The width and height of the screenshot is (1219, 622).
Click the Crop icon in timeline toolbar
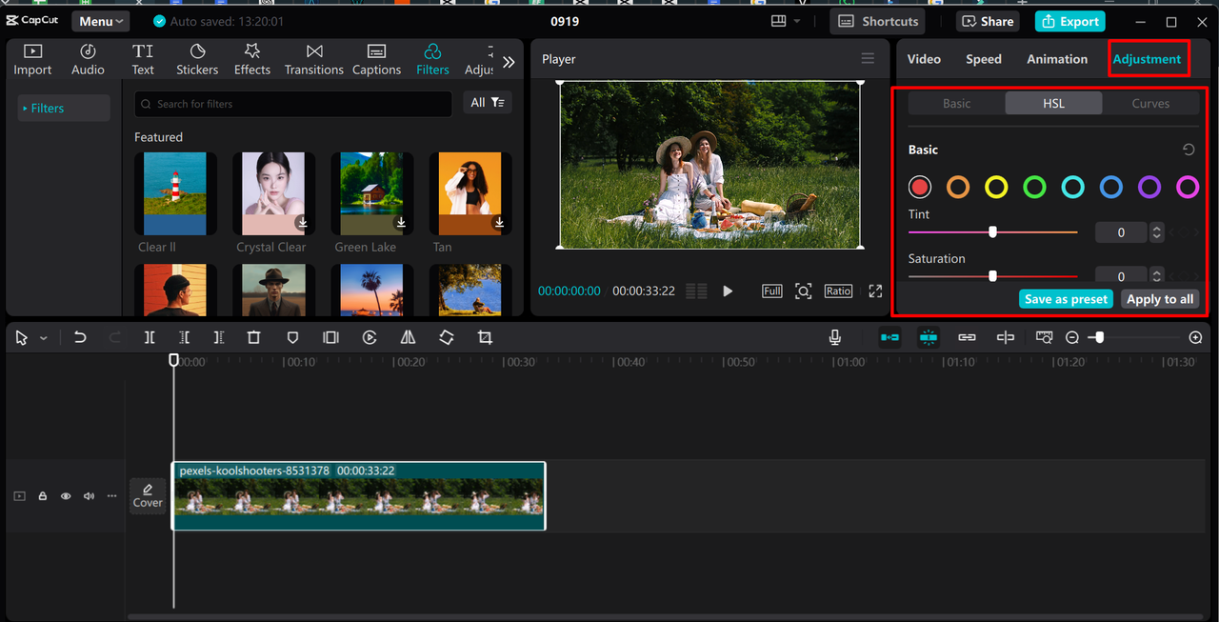pyautogui.click(x=485, y=337)
